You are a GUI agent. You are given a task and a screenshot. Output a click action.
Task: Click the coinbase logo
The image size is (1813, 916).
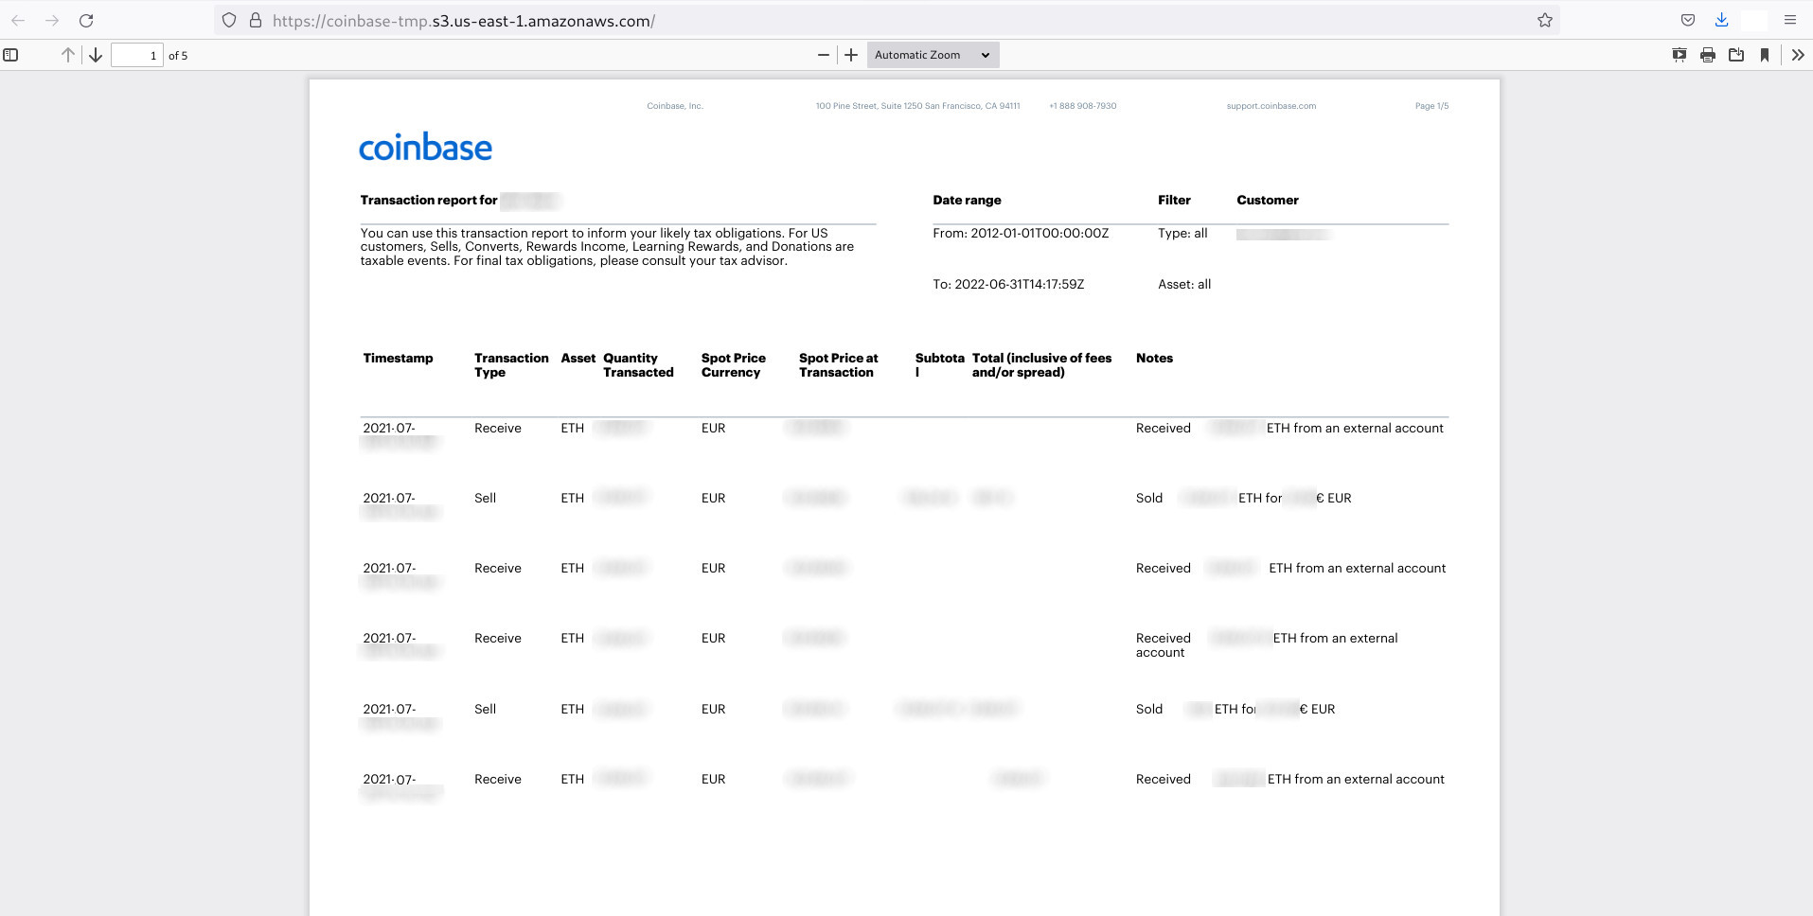(425, 147)
